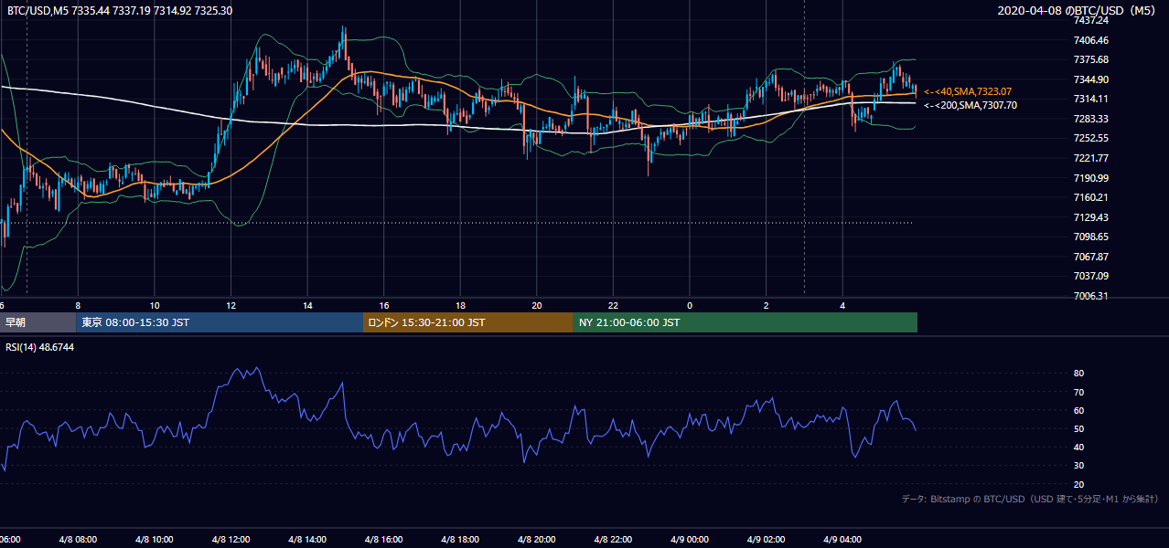Click the 7437.24 price axis label
This screenshot has height=548, width=1169.
click(1090, 20)
